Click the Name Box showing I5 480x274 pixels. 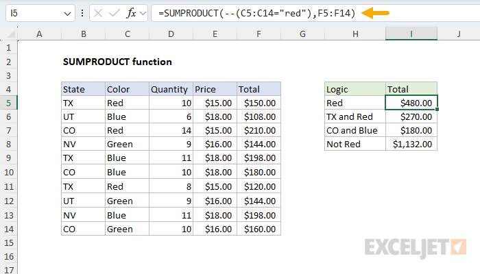point(40,13)
